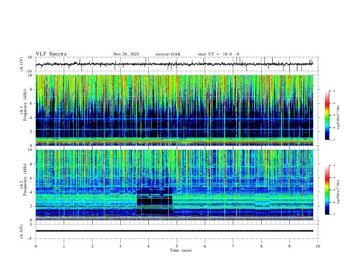Click the time axis tick label "5"
358x276 pixels.
[x=177, y=246]
